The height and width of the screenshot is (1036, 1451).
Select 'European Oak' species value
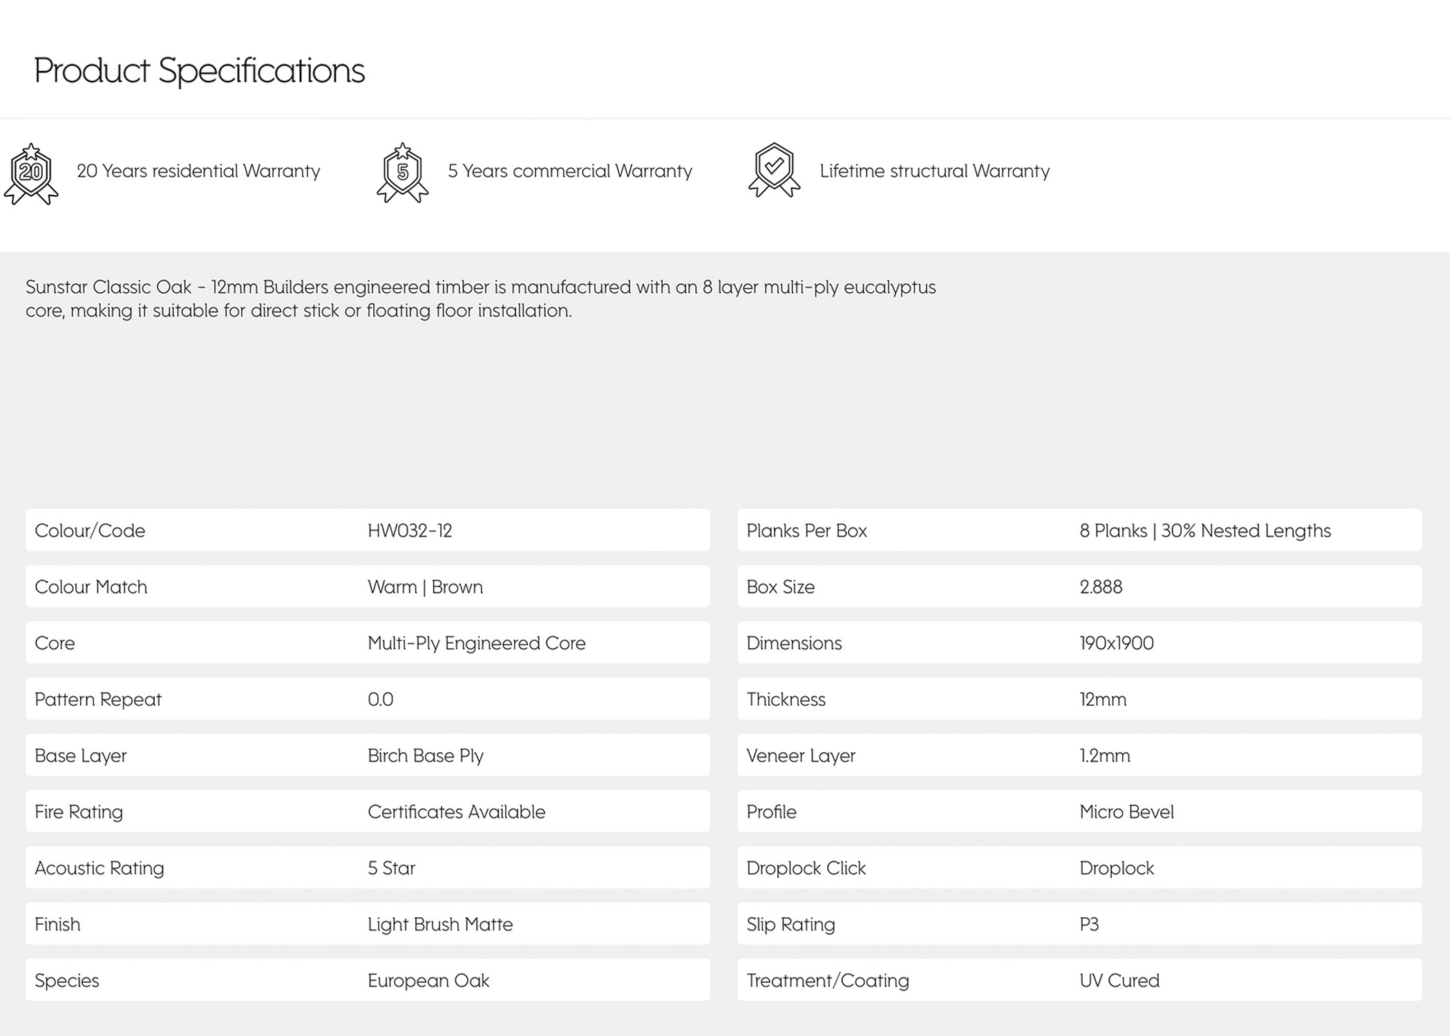[428, 981]
